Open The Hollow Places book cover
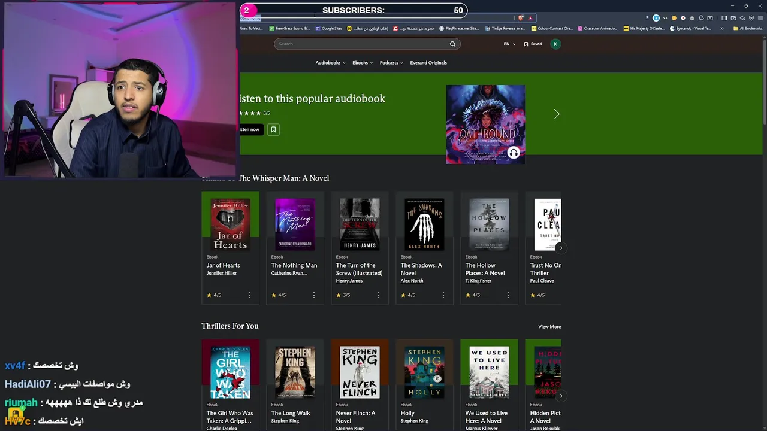The image size is (767, 431). pos(489,224)
